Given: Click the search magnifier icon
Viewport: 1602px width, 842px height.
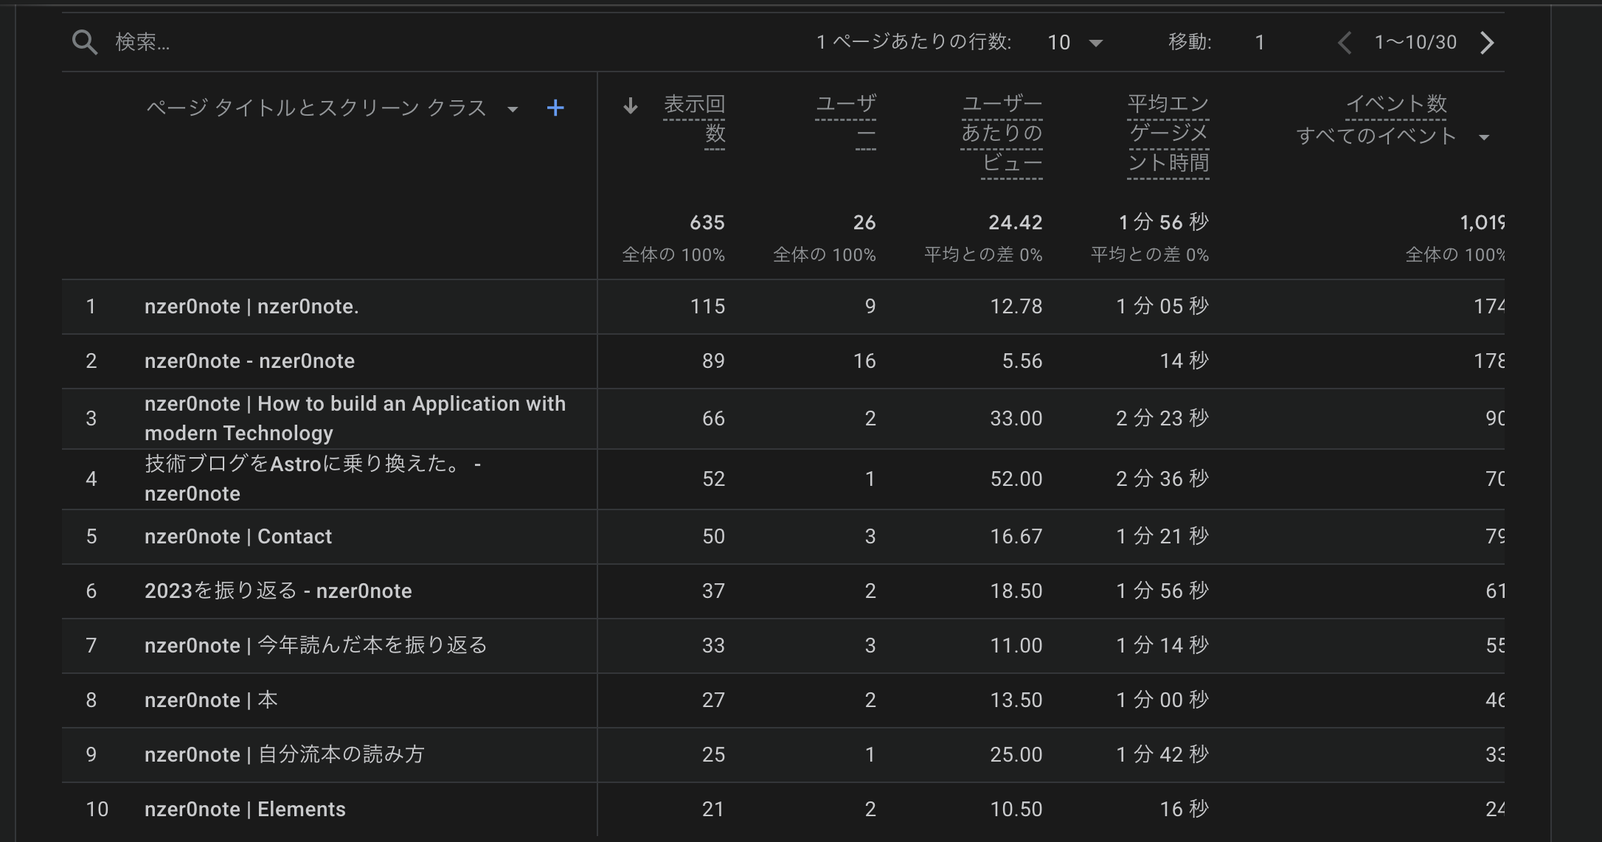Looking at the screenshot, I should point(85,43).
